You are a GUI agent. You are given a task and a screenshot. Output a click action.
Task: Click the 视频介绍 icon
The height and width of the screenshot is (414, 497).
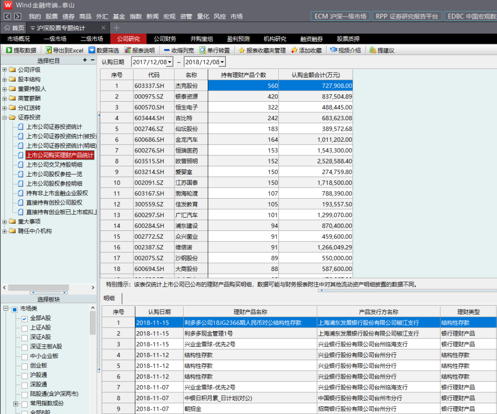tap(334, 50)
